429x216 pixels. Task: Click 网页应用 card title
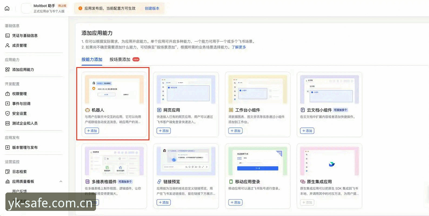click(x=171, y=110)
